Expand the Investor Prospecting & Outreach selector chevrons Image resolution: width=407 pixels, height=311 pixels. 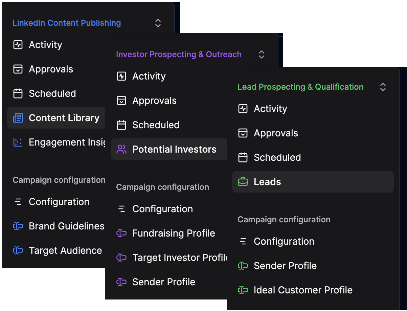pyautogui.click(x=261, y=54)
